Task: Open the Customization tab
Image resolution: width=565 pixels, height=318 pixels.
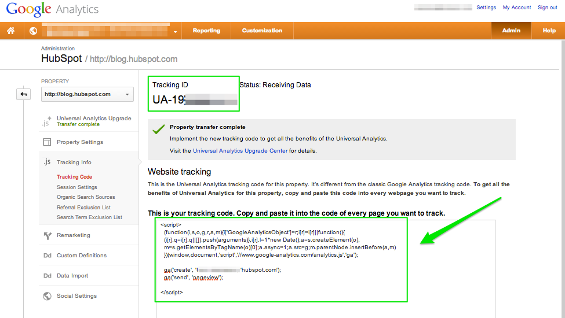Action: click(262, 31)
